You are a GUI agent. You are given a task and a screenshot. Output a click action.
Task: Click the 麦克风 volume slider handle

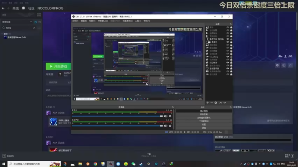(161, 116)
